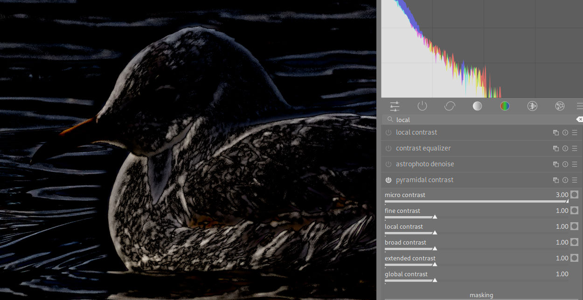Viewport: 583px width, 300px height.
Task: Switch to the base modules circle tab
Action: click(450, 106)
